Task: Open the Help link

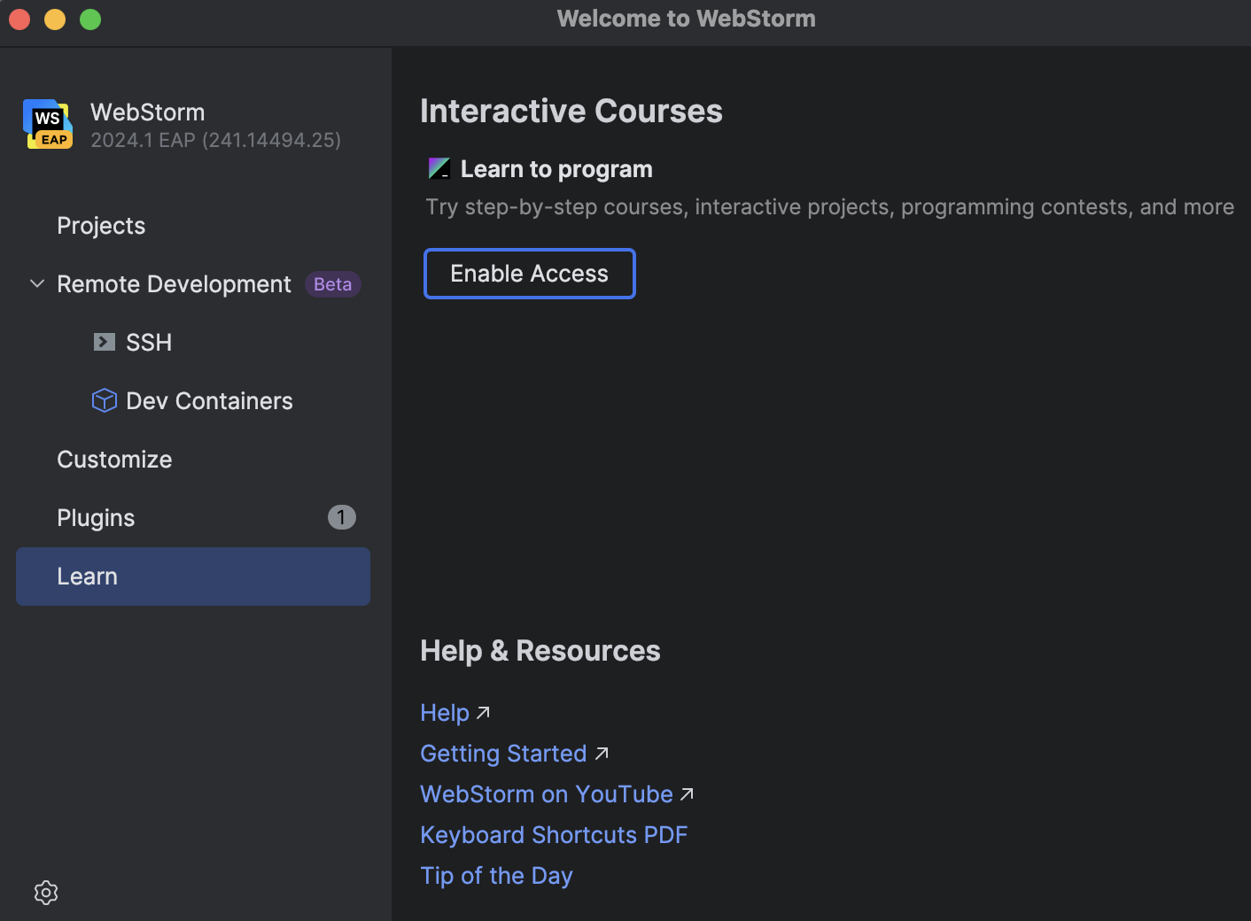Action: [445, 713]
